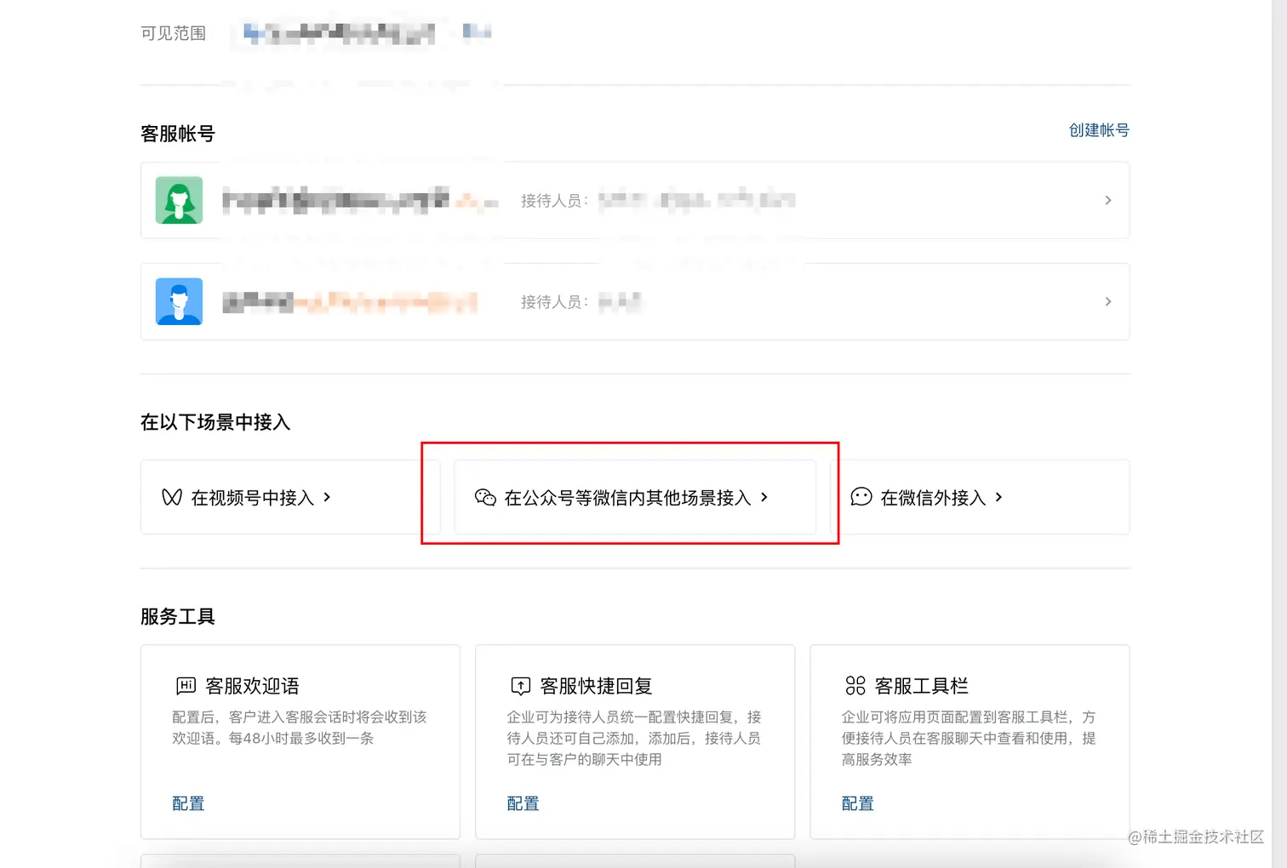Click chevron after 在公众号等微信内其他场景接入
Viewport: 1287px width, 868px height.
(x=764, y=497)
